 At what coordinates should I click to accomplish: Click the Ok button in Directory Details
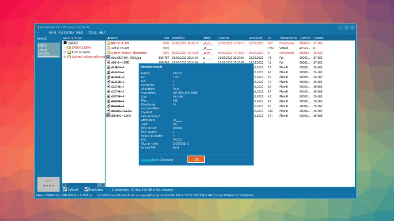click(x=196, y=159)
